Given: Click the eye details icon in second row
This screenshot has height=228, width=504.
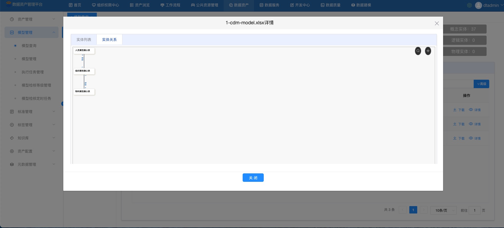Looking at the screenshot, I should (x=471, y=124).
